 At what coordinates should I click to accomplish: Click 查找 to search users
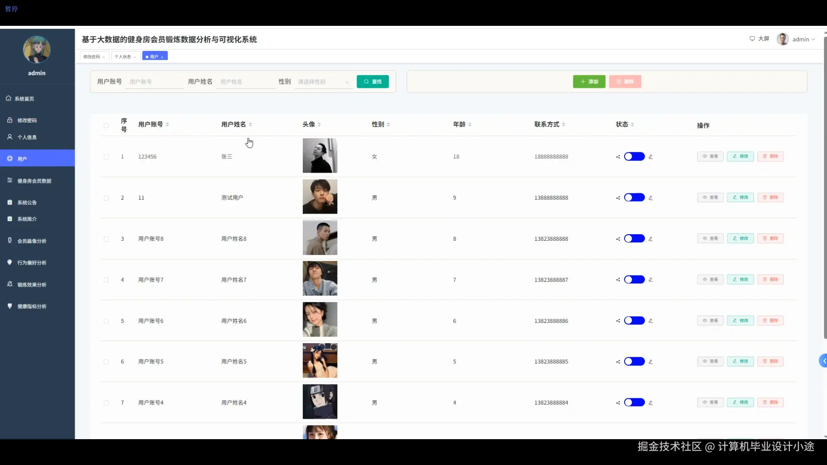coord(372,81)
